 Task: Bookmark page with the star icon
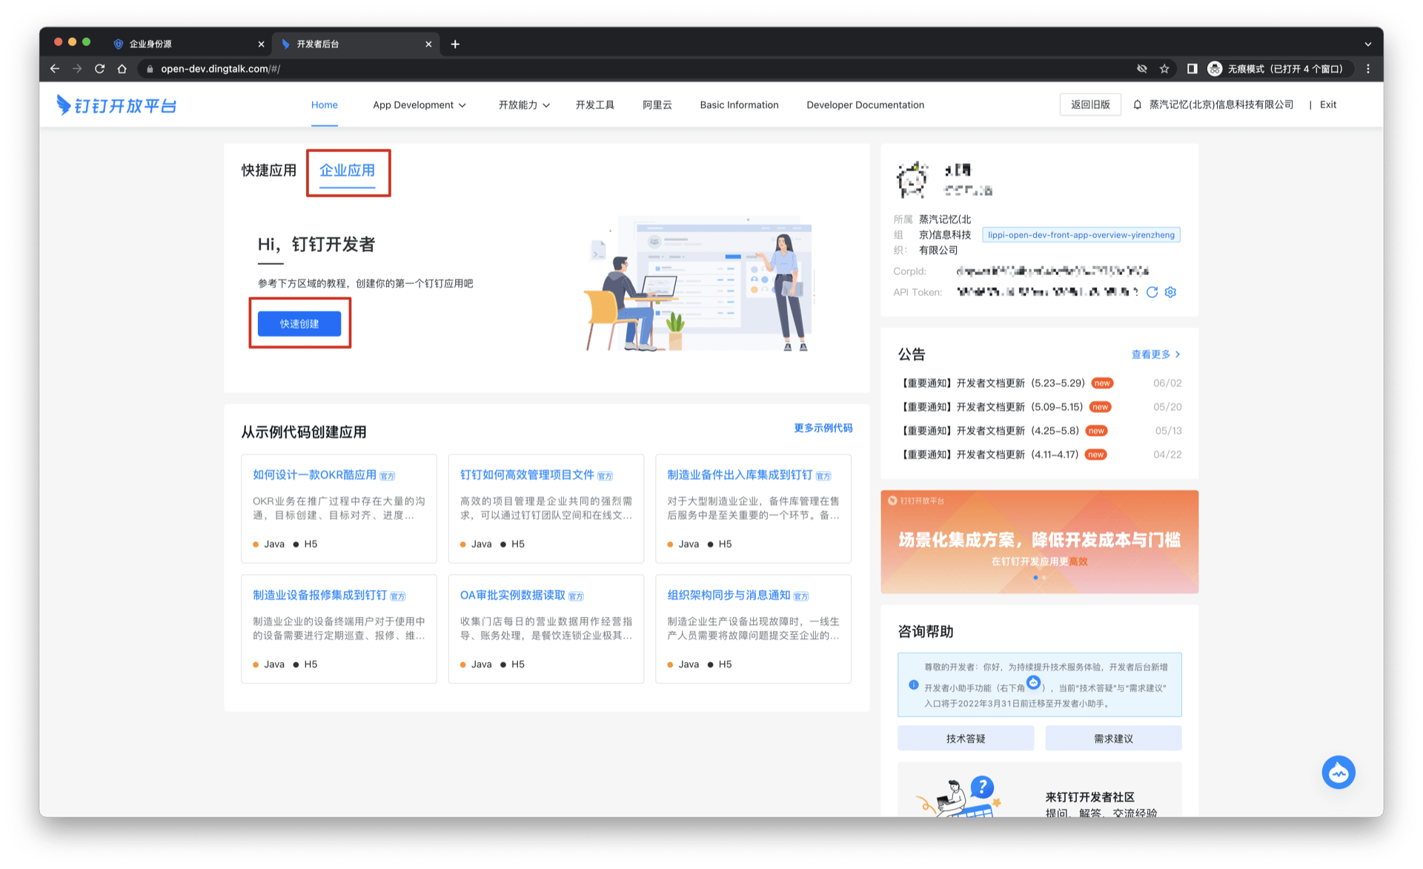click(x=1164, y=69)
